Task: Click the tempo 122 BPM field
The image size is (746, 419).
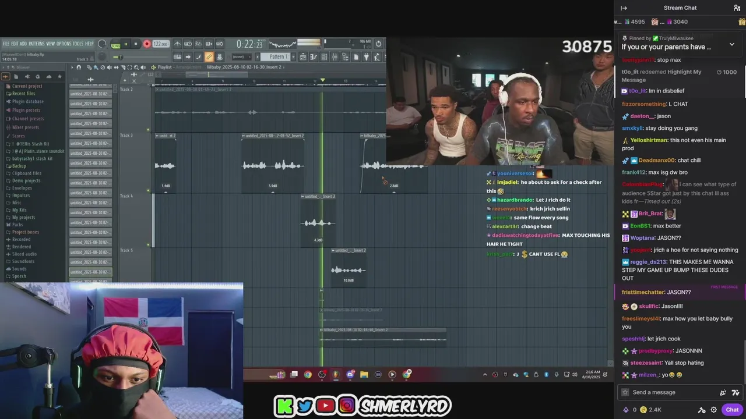Action: [x=161, y=44]
